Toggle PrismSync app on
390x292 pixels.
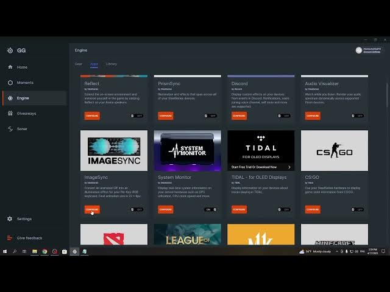pos(210,116)
